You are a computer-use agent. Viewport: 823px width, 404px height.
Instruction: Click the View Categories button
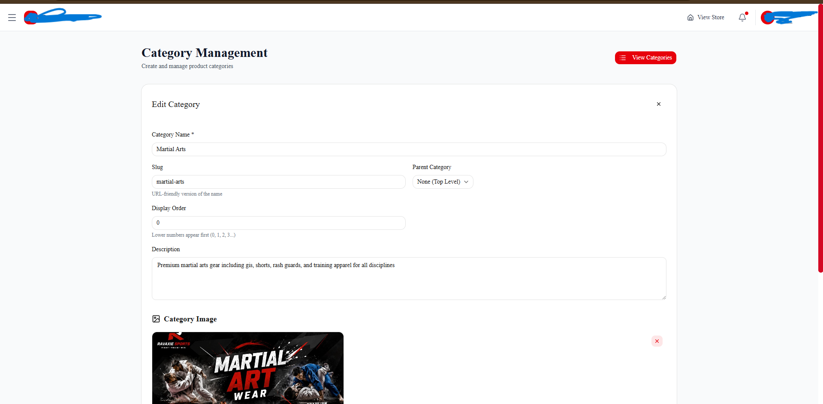click(645, 58)
